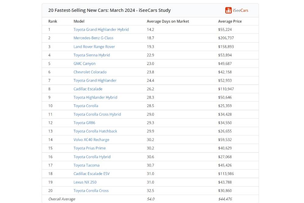The height and width of the screenshot is (203, 304).
Task: Open the Toyota Grand Highlander Hybrid link
Action: pos(101,30)
